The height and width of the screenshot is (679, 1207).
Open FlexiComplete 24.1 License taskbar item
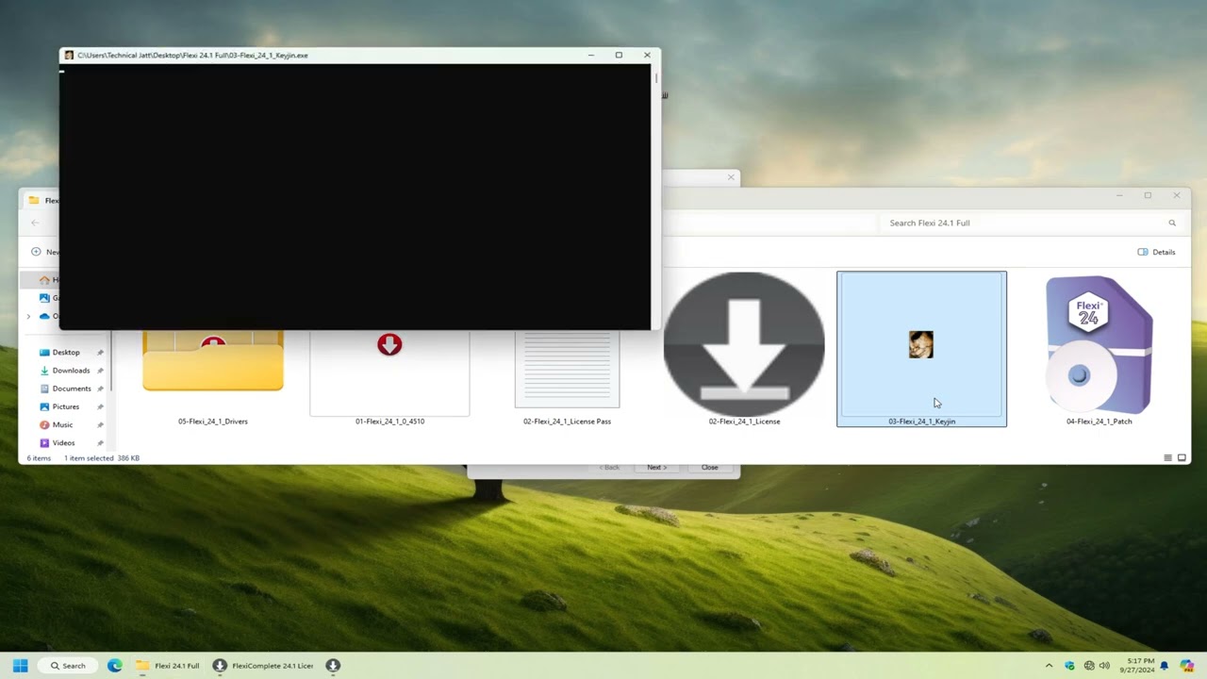tap(263, 666)
